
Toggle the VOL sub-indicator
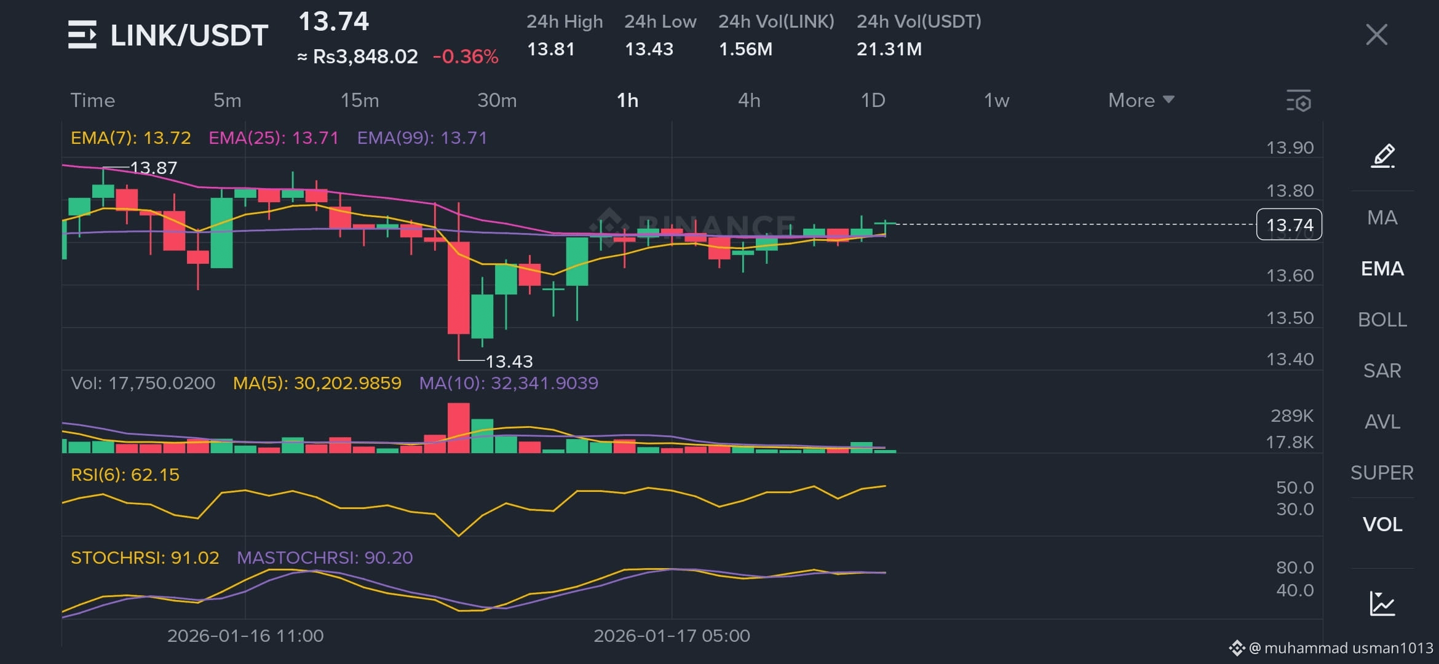[1382, 524]
